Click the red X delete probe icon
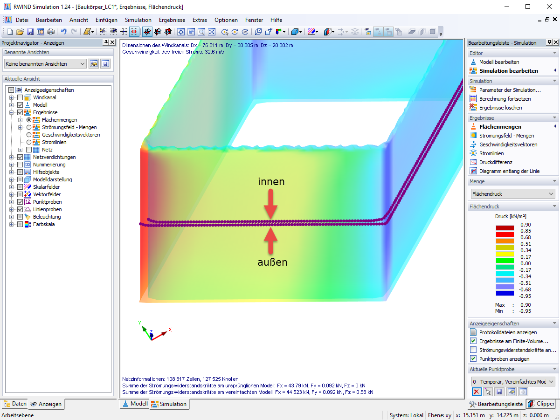Image resolution: width=560 pixels, height=420 pixels. click(x=477, y=392)
